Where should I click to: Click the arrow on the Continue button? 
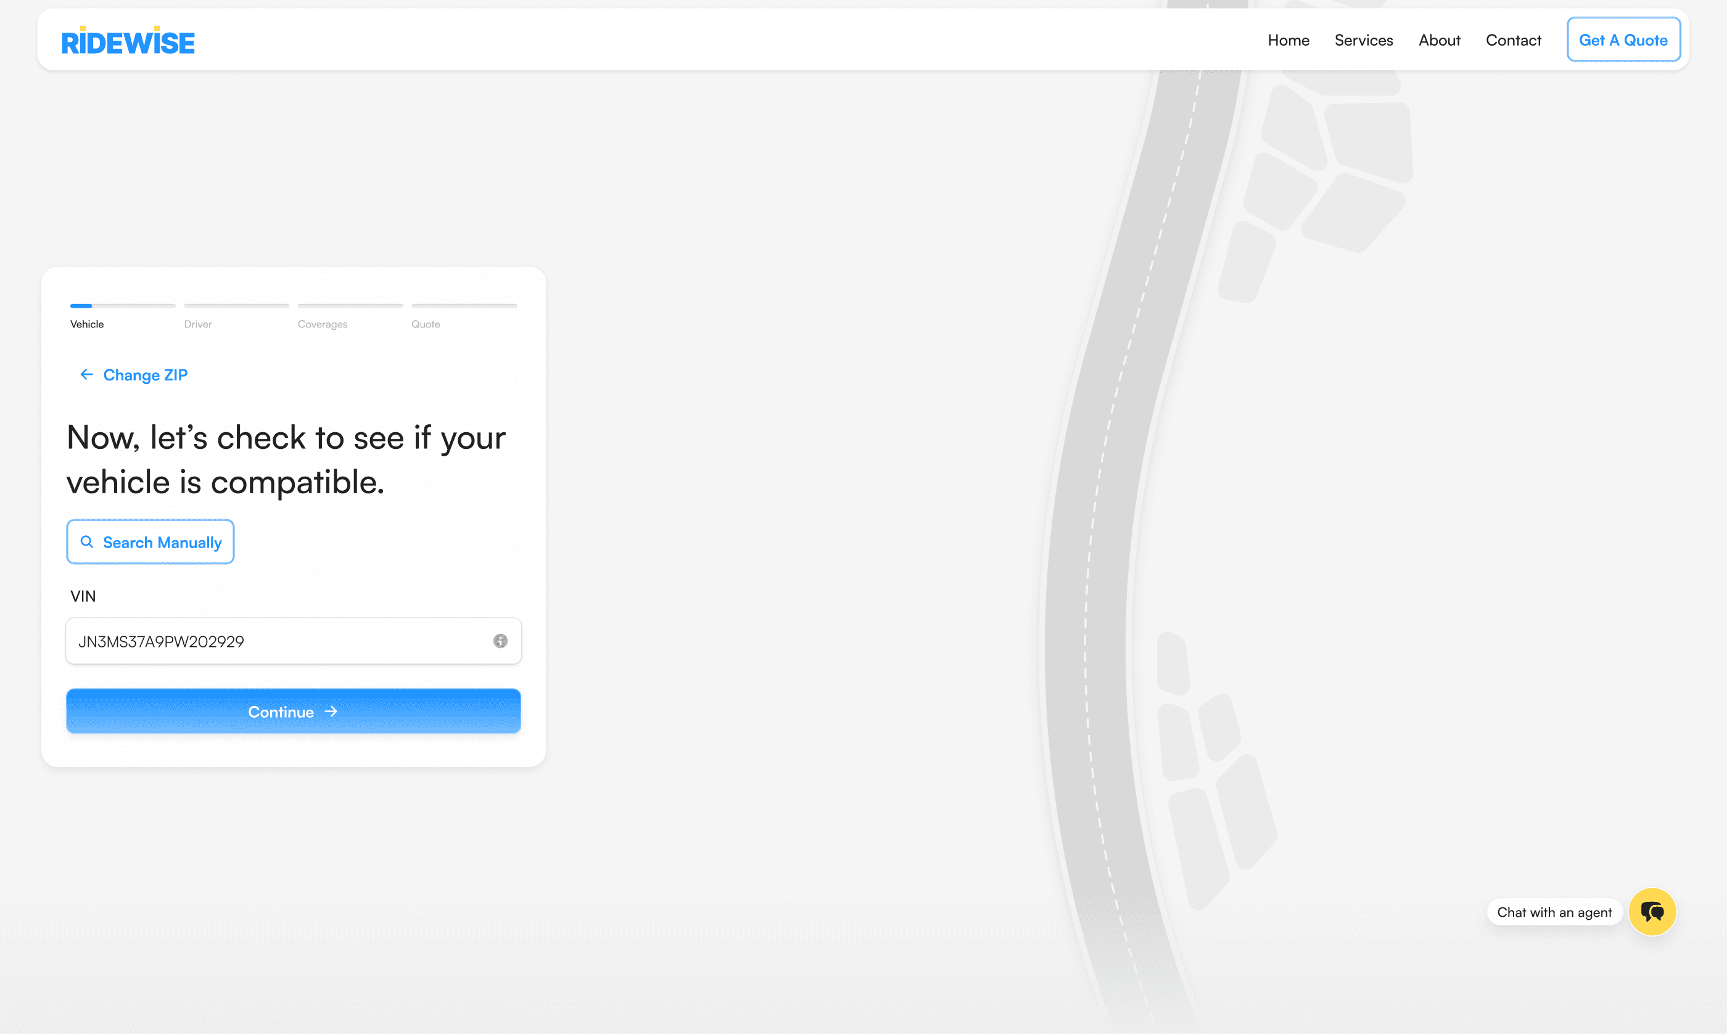(x=332, y=712)
